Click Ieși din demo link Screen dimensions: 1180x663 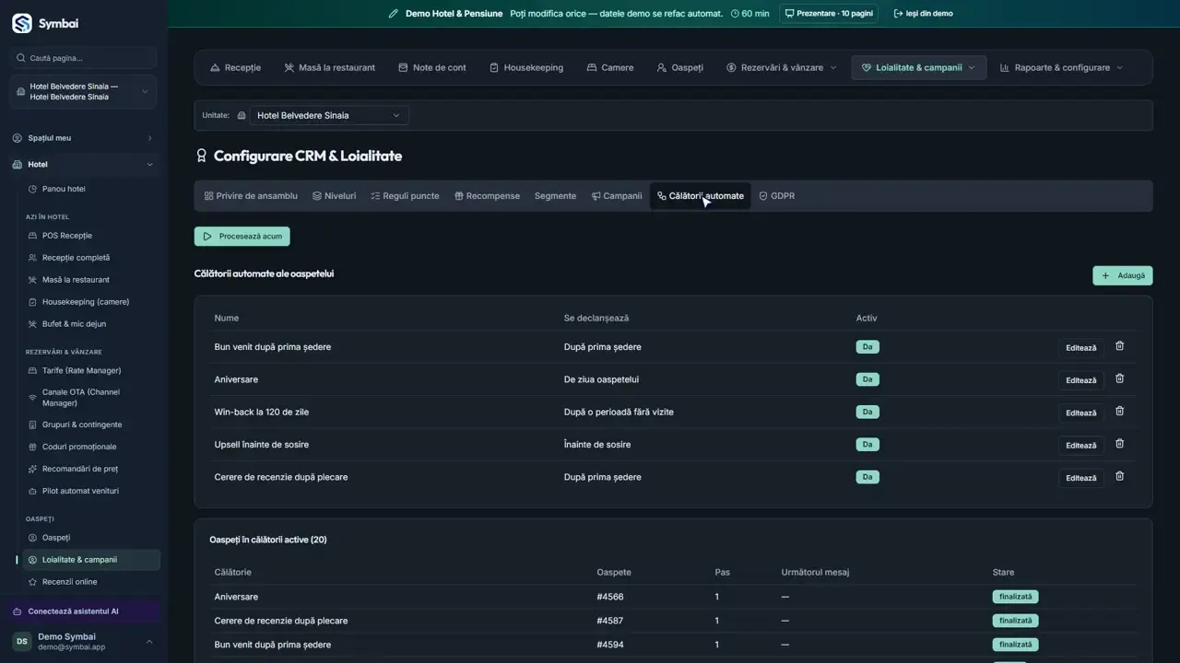coord(924,14)
